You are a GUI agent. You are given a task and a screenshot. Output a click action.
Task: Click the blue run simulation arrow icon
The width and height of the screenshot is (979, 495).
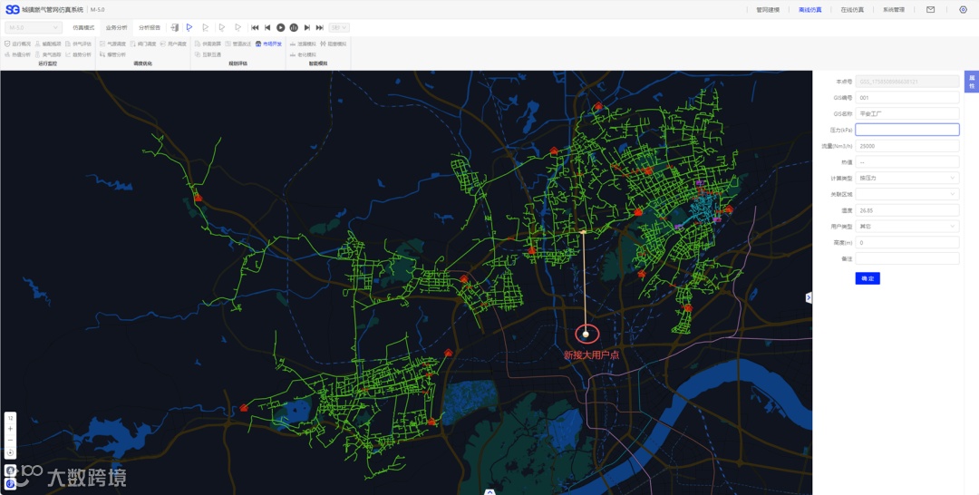pyautogui.click(x=189, y=27)
